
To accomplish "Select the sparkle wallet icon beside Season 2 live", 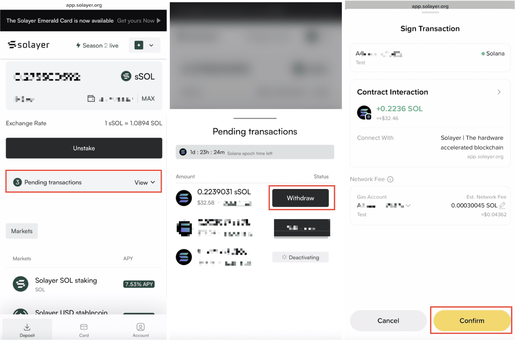I will (138, 45).
